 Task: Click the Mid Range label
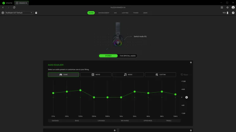(x=125, y=121)
